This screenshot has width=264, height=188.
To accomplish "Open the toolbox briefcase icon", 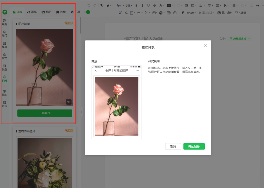I will coord(175,13).
